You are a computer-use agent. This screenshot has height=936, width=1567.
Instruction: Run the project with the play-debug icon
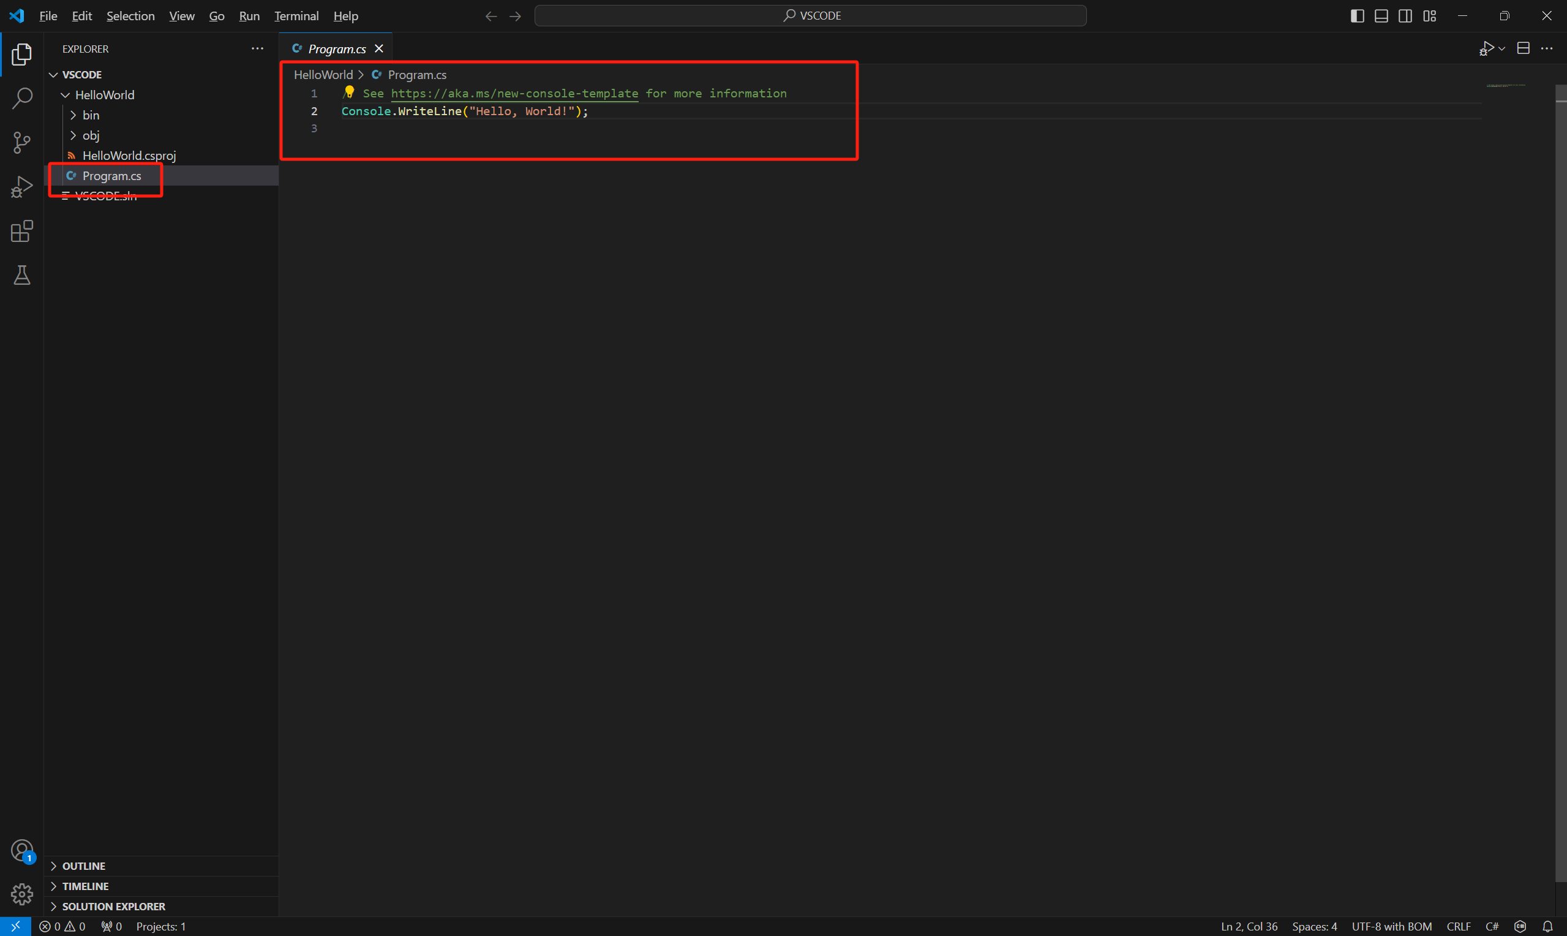tap(1486, 48)
